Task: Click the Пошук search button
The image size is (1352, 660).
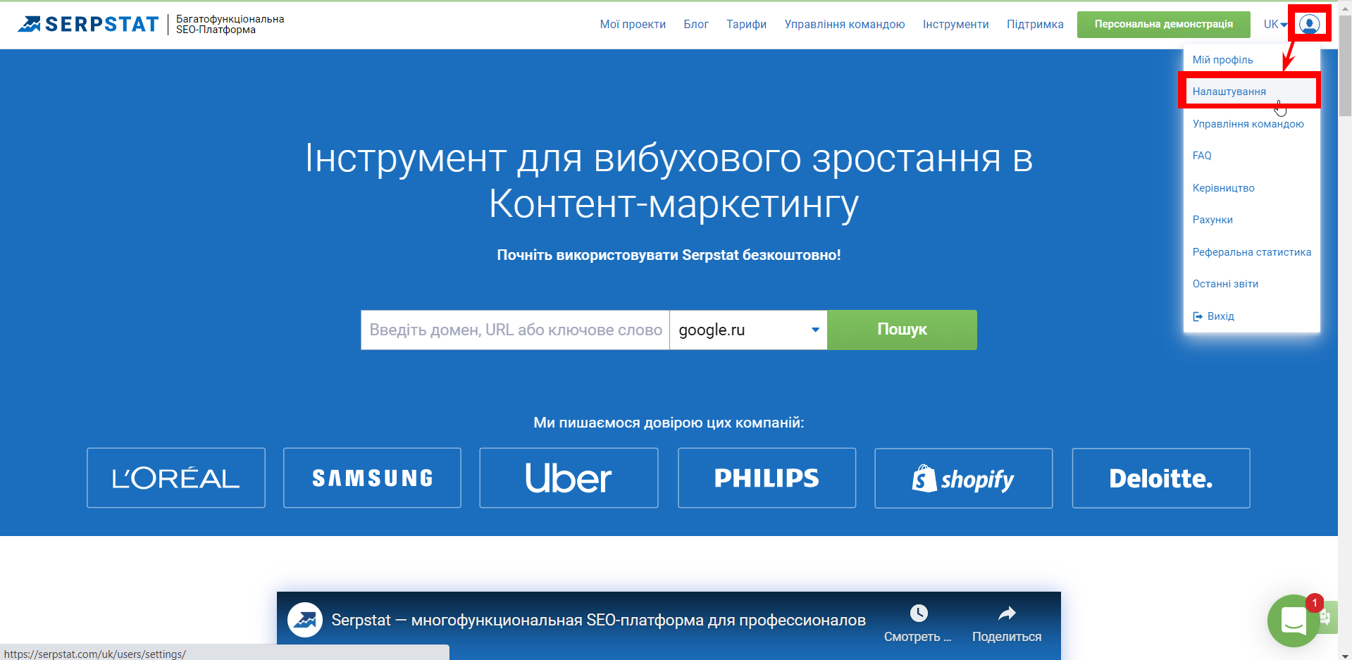Action: click(x=901, y=330)
